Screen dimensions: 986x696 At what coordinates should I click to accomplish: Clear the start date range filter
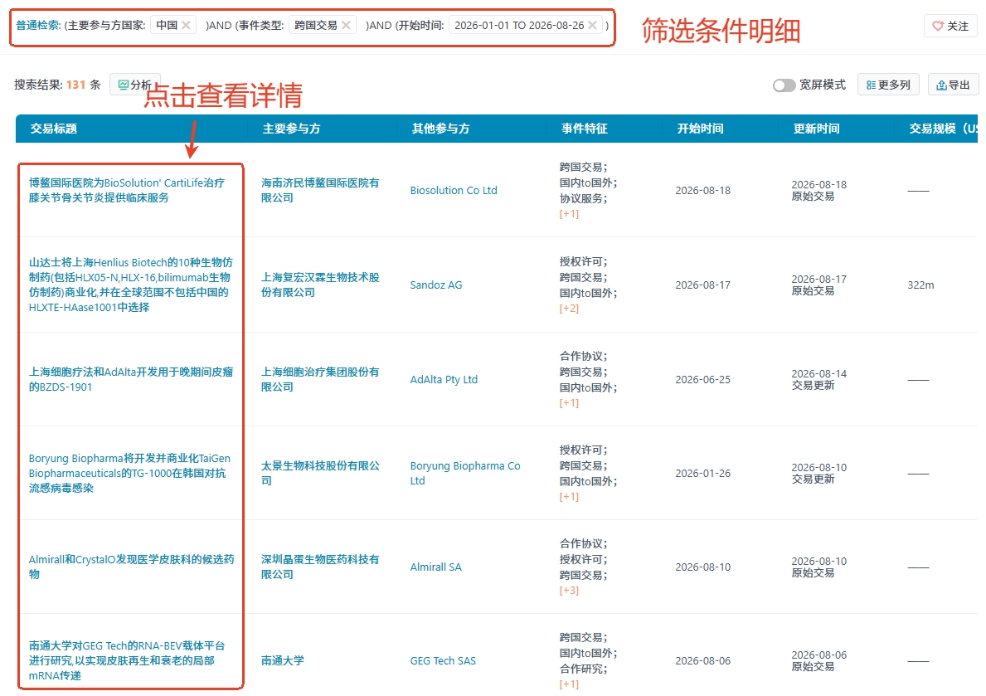coord(592,25)
